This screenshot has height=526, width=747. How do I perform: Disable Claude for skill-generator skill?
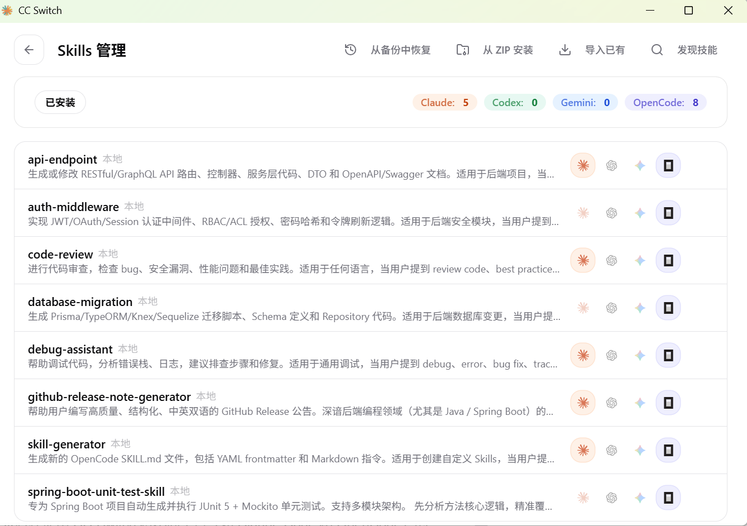coord(583,450)
